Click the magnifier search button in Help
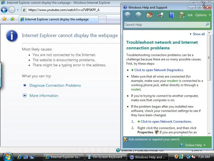The width and height of the screenshot is (214, 161). click(x=207, y=24)
